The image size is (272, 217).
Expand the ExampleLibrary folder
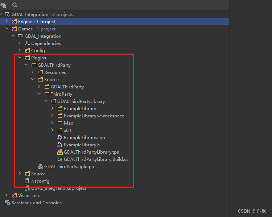click(x=52, y=108)
